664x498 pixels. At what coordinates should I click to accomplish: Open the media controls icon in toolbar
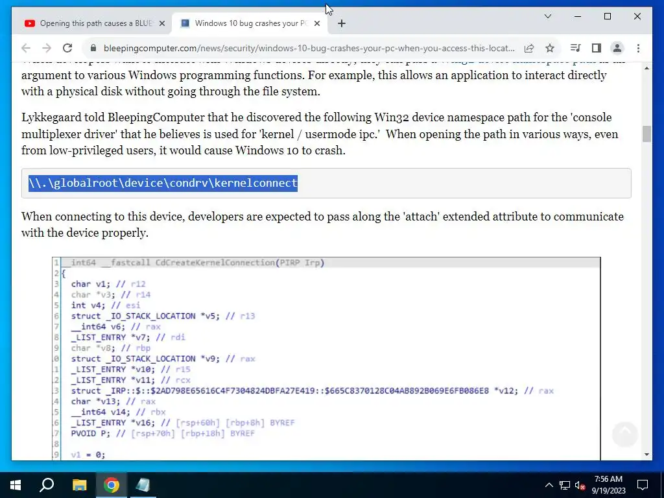click(x=576, y=48)
